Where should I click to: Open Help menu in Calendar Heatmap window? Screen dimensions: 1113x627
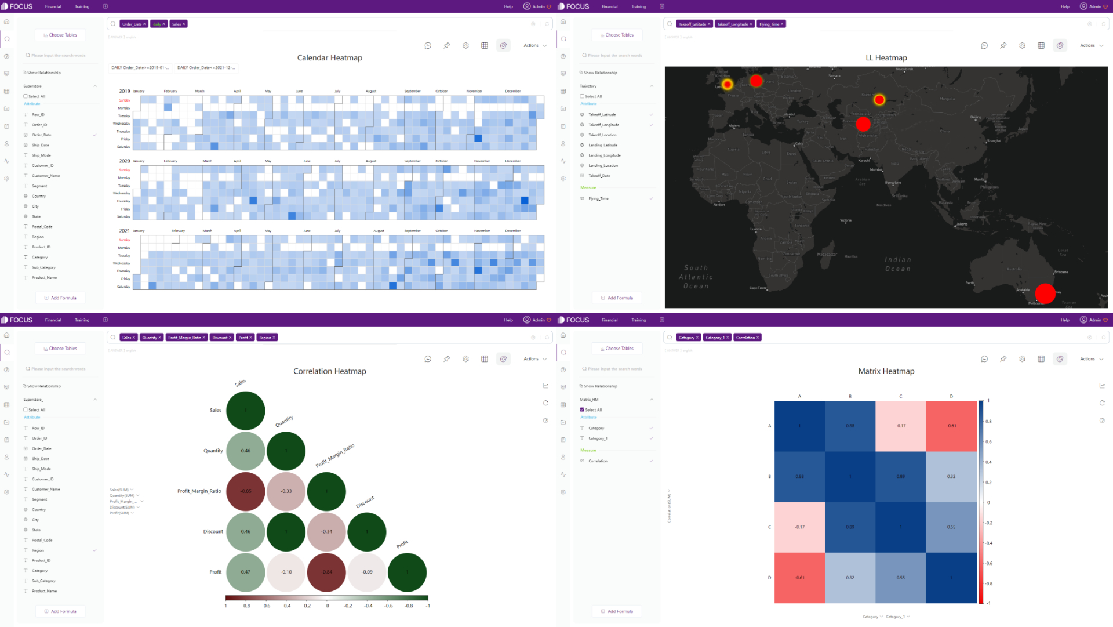tap(508, 6)
